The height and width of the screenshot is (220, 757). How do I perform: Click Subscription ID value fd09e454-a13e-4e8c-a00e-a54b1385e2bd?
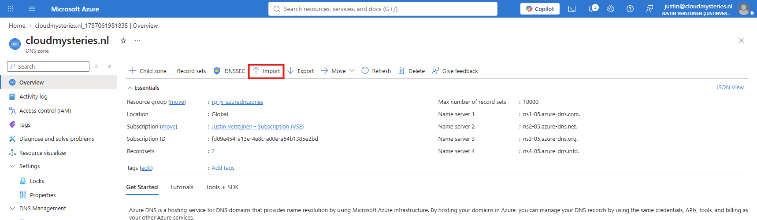click(x=265, y=139)
